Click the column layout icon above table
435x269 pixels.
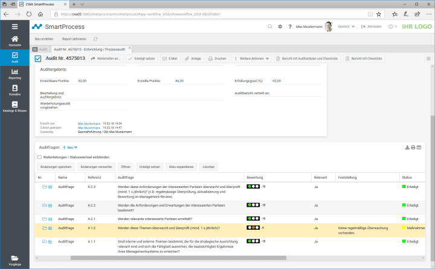pos(419,147)
